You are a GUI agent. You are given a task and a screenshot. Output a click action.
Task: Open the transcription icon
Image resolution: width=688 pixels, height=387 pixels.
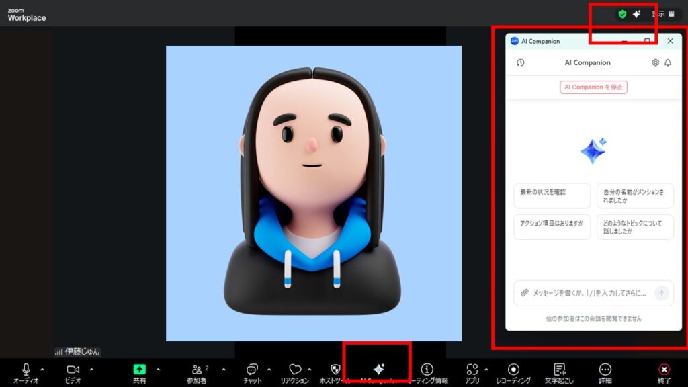click(x=559, y=370)
